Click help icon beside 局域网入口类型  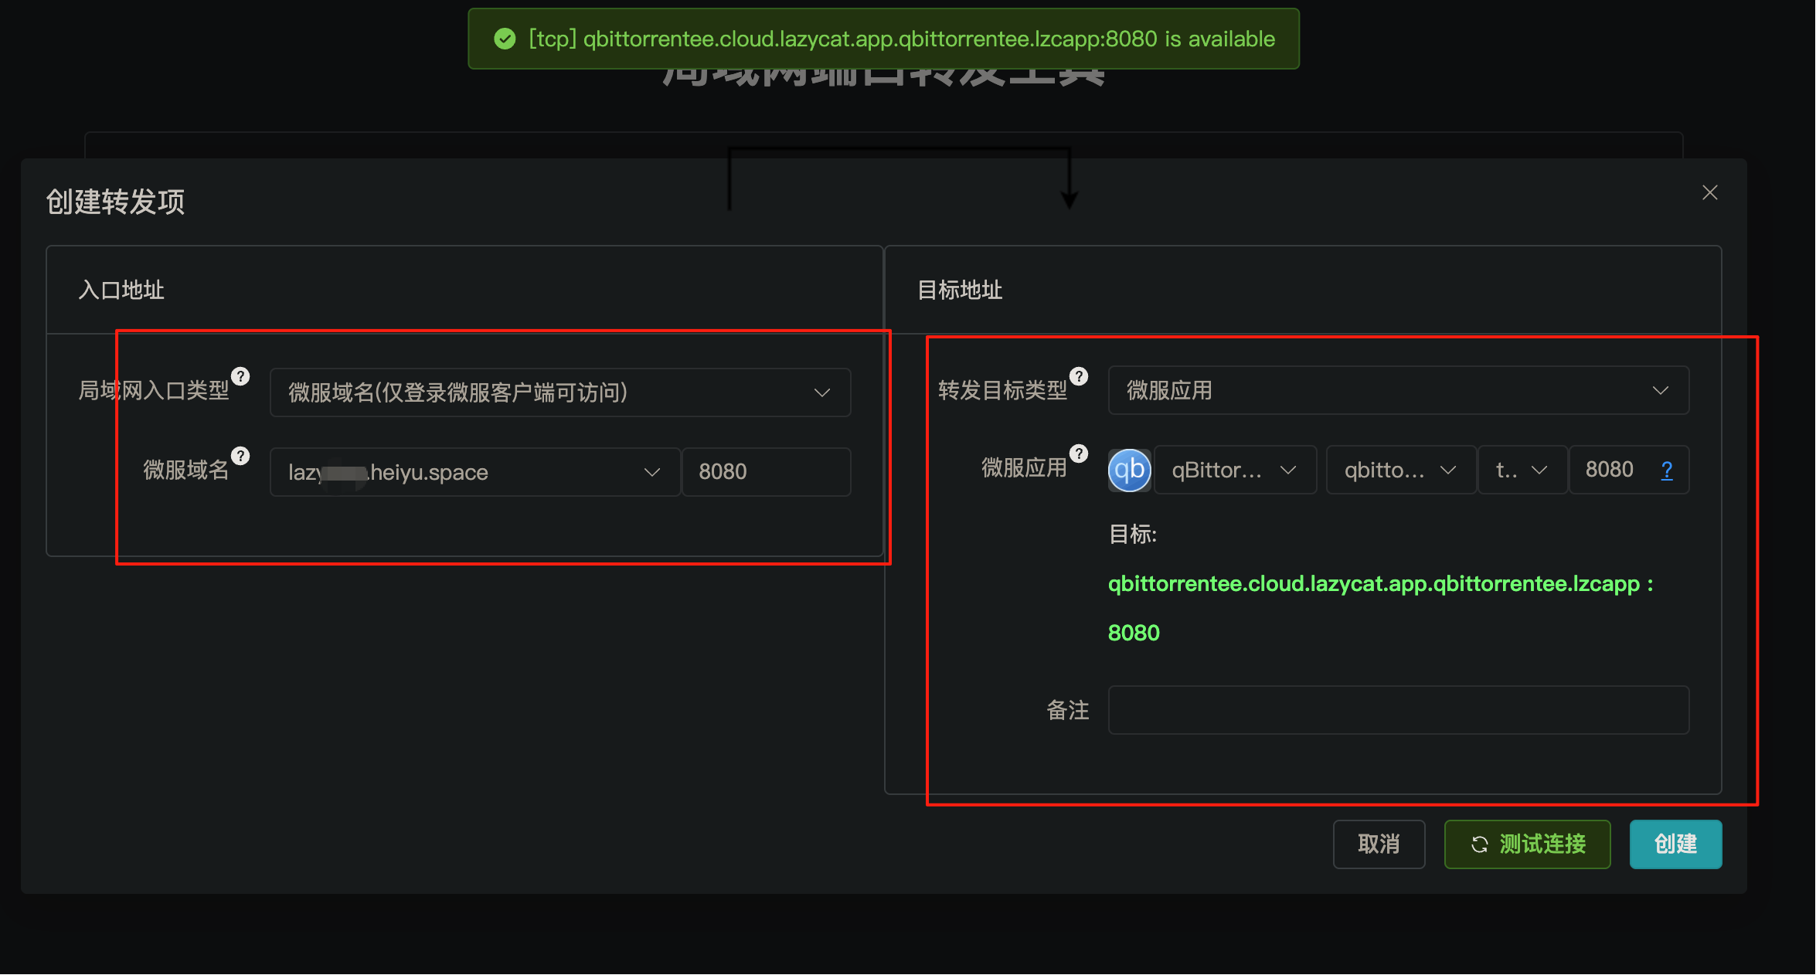click(x=240, y=376)
